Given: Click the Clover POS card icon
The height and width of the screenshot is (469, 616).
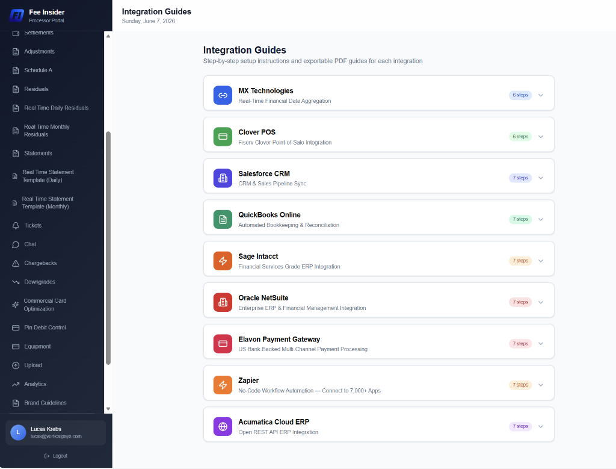Looking at the screenshot, I should click(x=223, y=137).
